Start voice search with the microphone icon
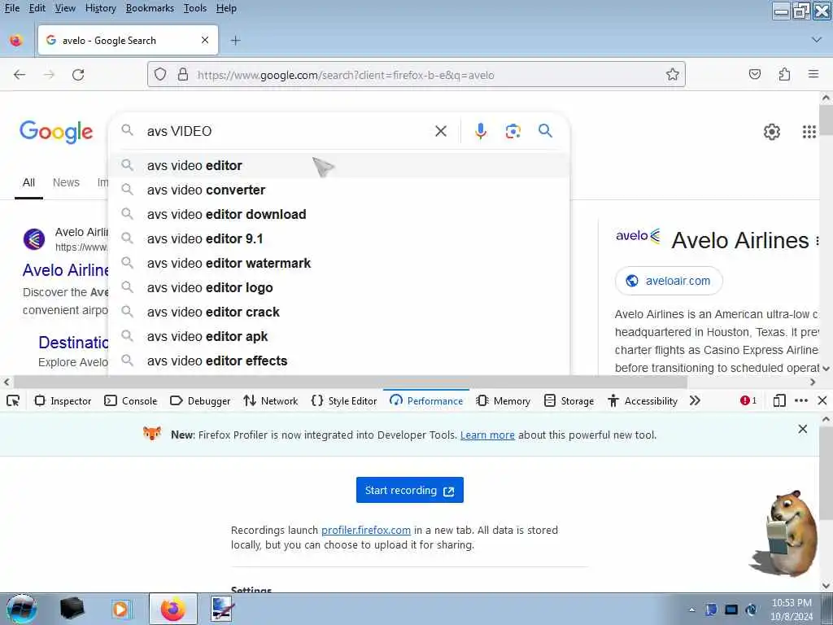 click(480, 131)
